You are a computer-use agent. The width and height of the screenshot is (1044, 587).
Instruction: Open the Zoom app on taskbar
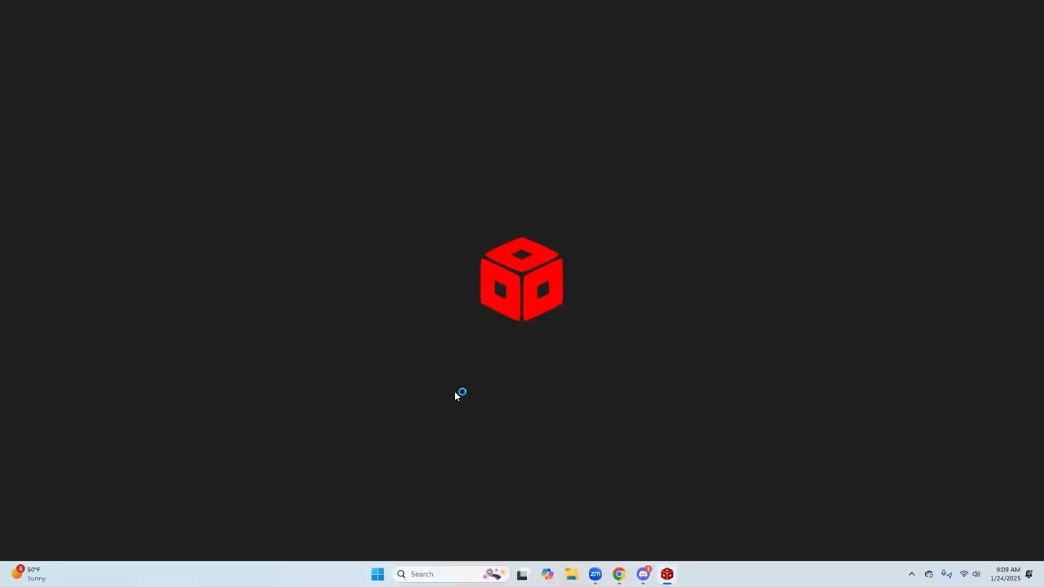pyautogui.click(x=595, y=574)
